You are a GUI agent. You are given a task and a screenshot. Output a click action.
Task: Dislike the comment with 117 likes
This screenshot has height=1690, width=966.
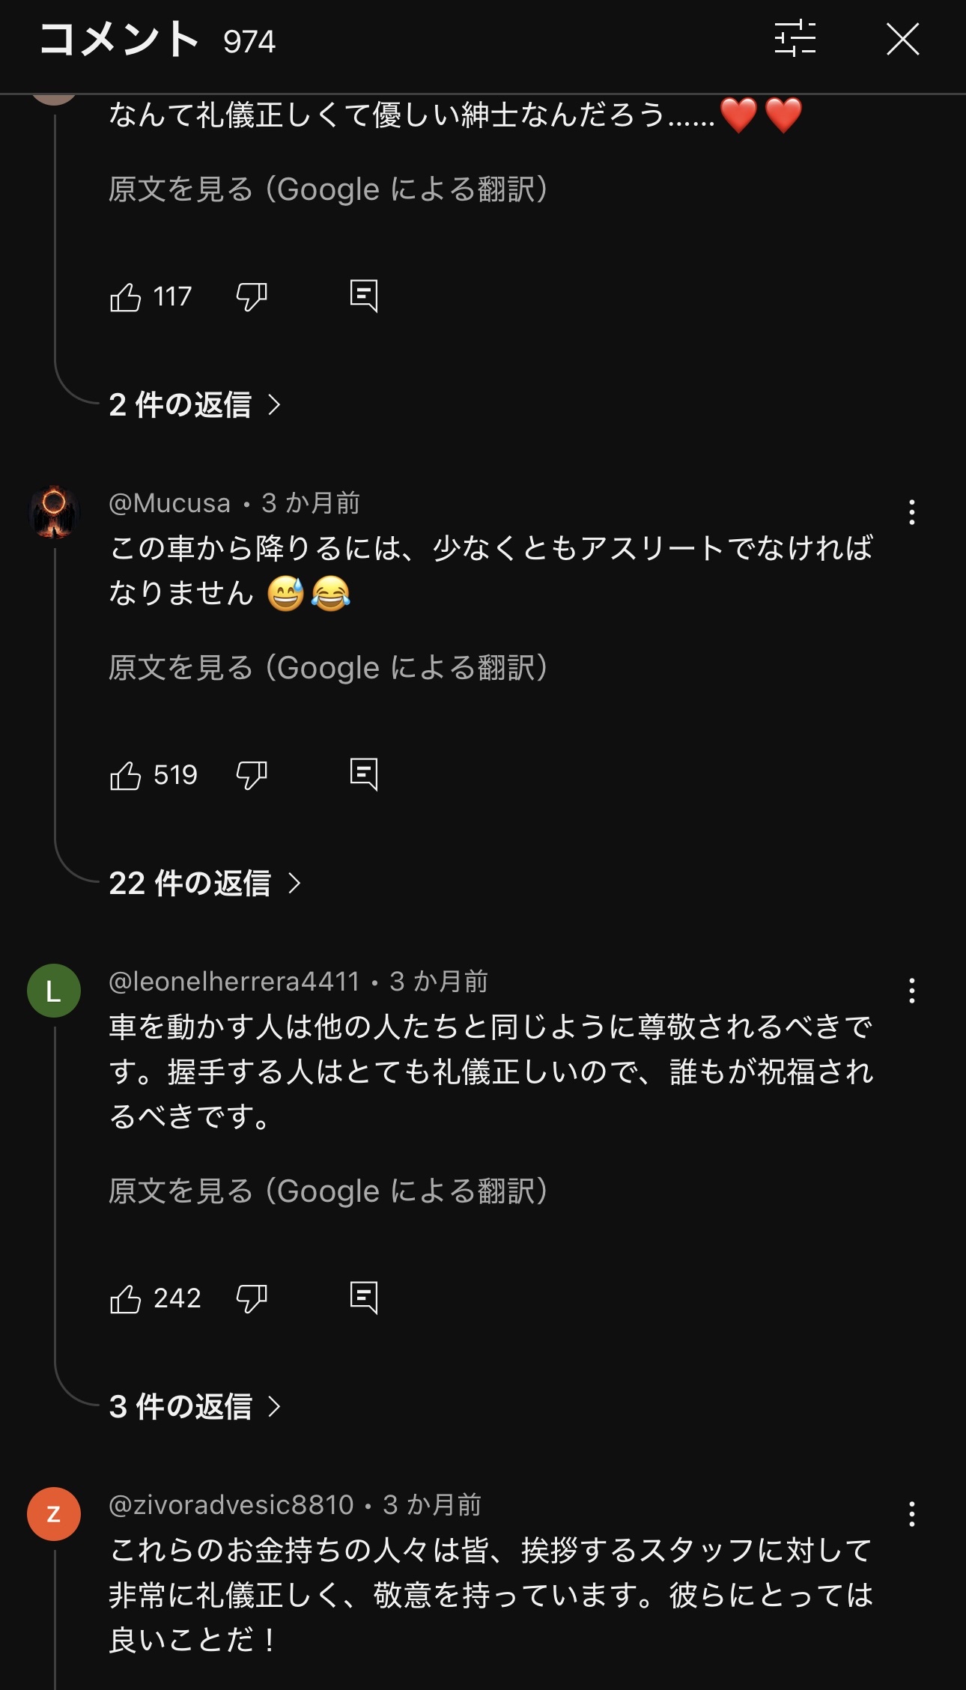click(252, 297)
